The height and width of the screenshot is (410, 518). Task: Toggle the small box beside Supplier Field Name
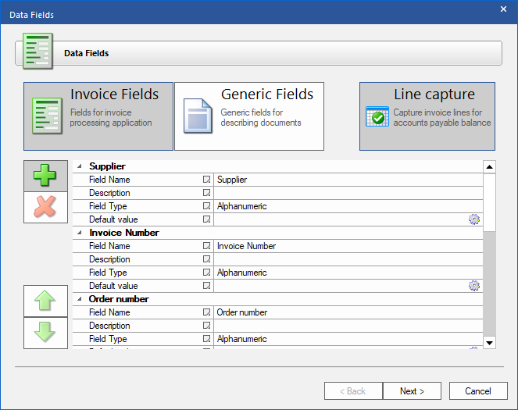pyautogui.click(x=207, y=180)
